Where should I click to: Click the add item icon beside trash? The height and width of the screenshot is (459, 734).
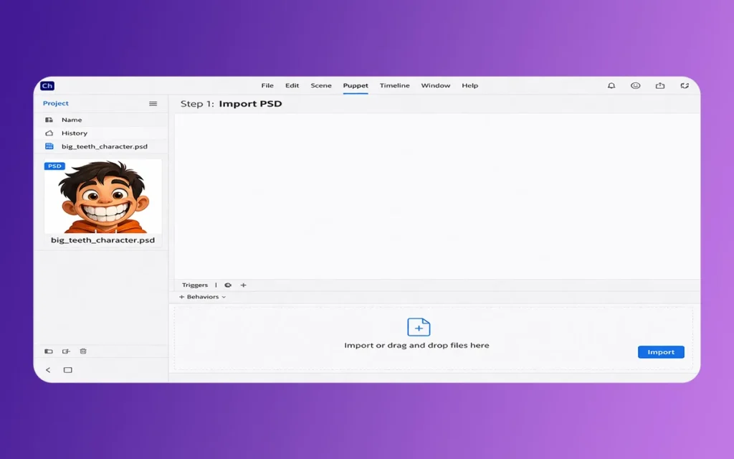tap(66, 351)
